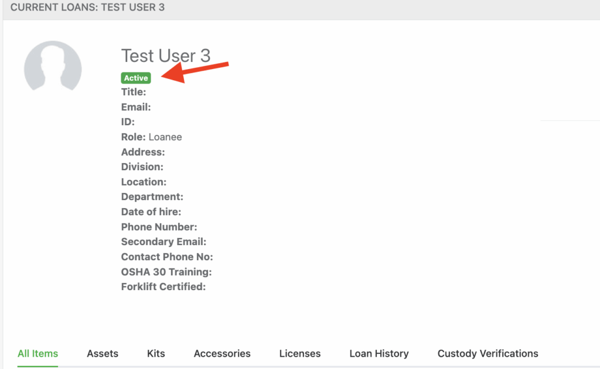
Task: Open the Custody Verifications tab
Action: [x=487, y=353]
